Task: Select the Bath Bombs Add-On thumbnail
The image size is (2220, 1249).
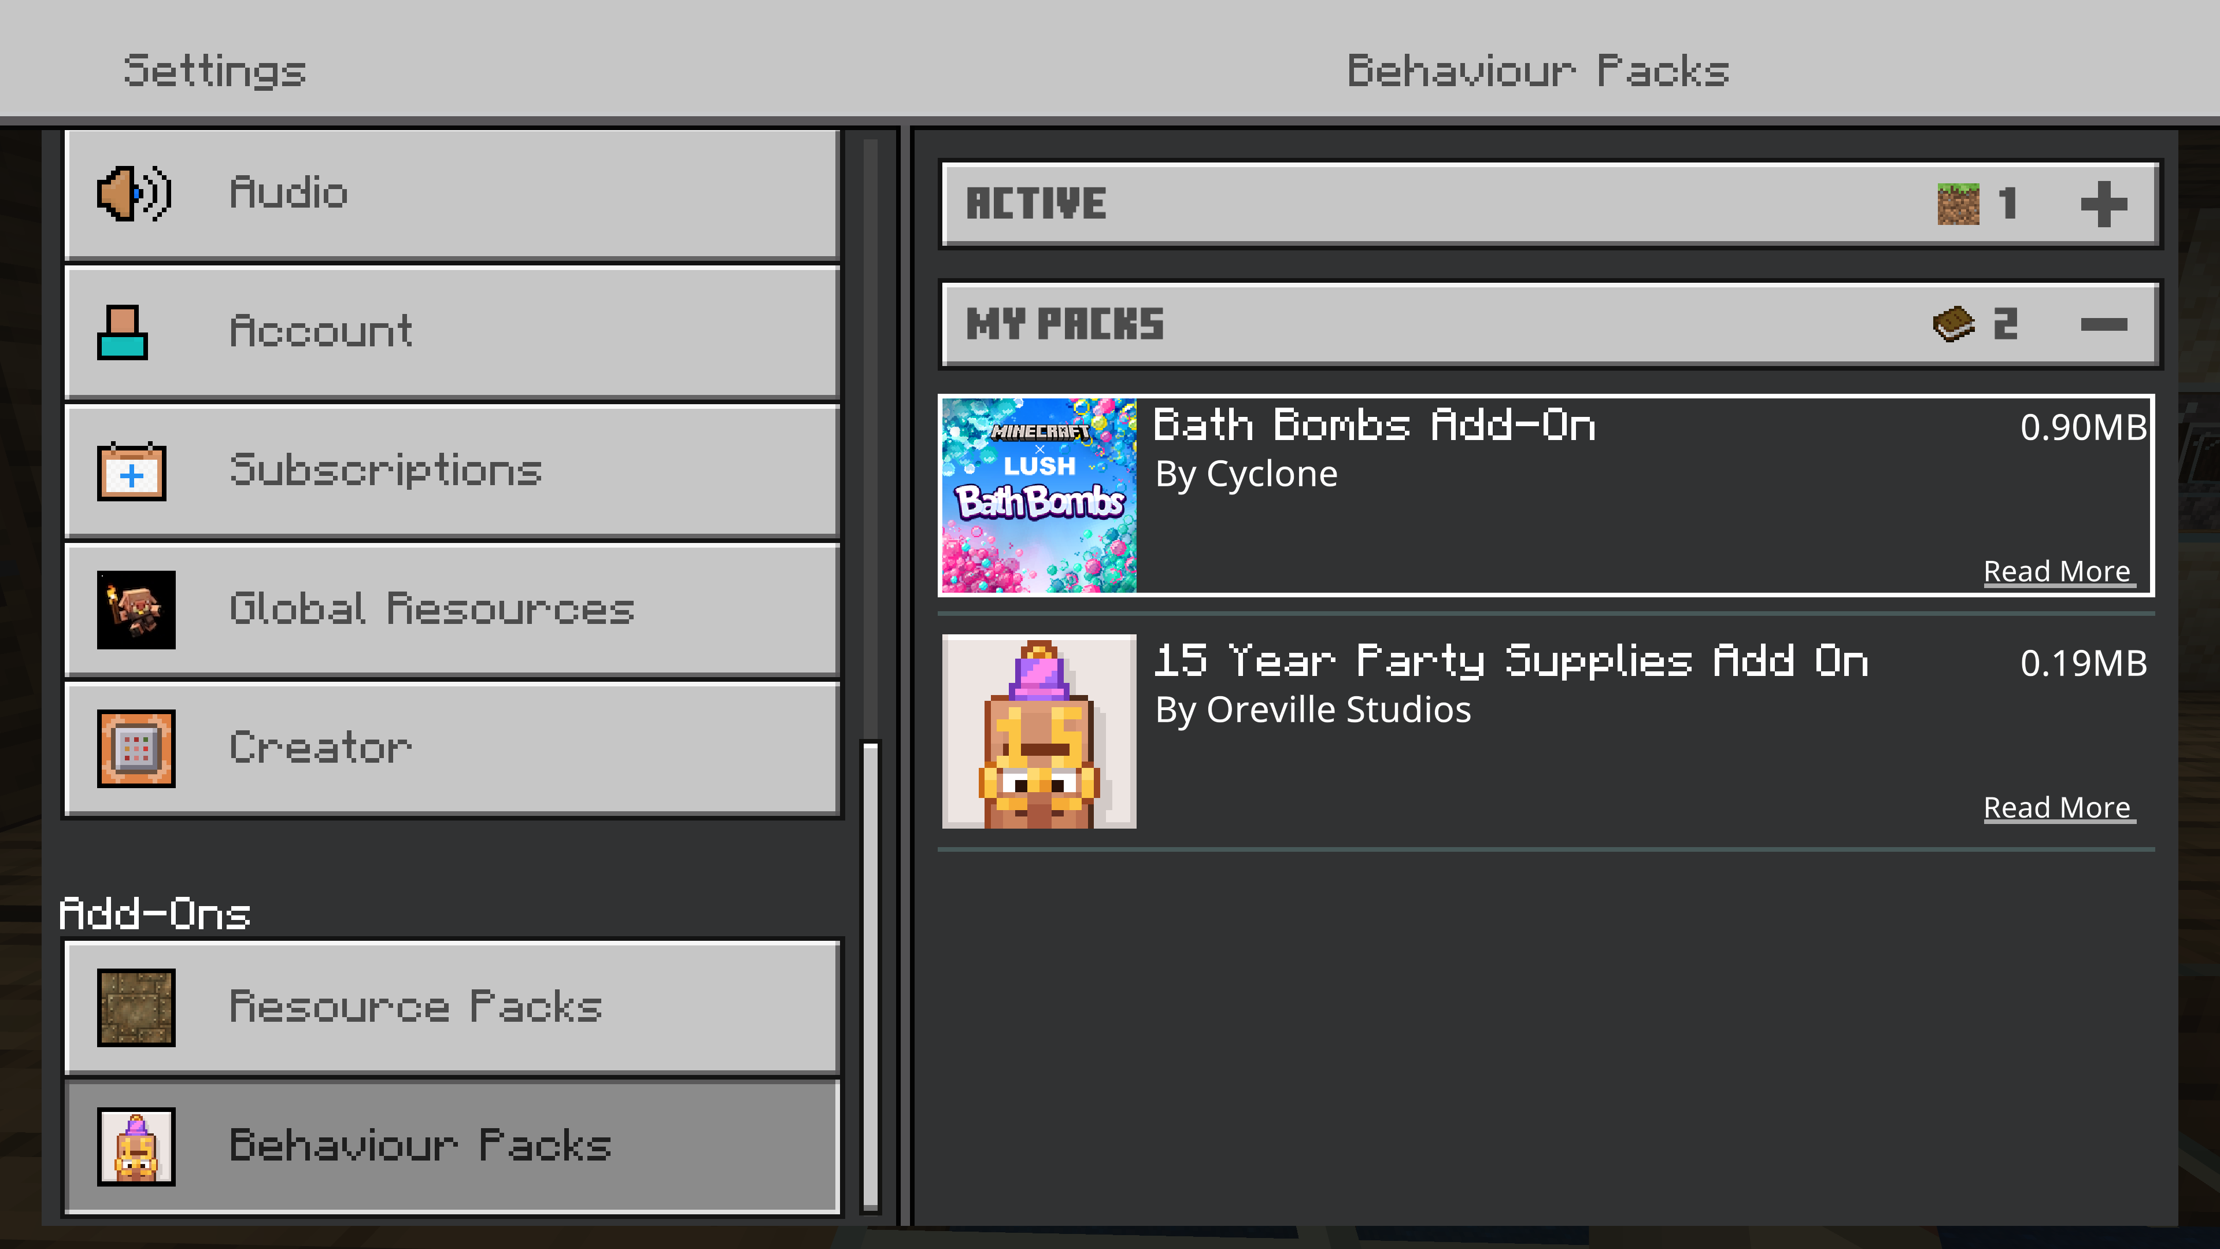Action: 1039,496
